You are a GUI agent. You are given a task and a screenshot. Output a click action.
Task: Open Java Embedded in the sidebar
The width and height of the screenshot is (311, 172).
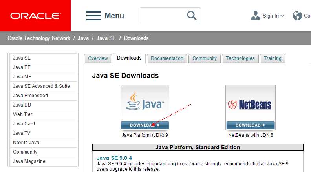44,96
